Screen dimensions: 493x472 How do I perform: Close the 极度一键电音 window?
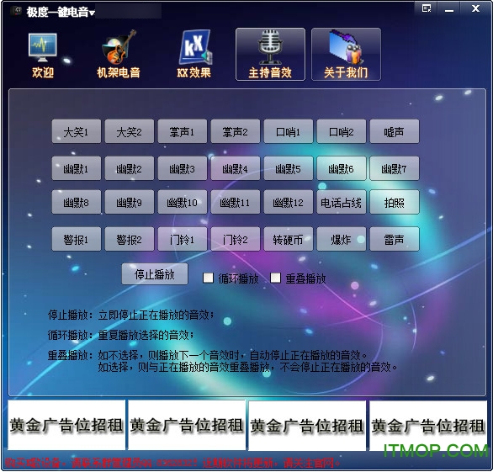tap(475, 8)
